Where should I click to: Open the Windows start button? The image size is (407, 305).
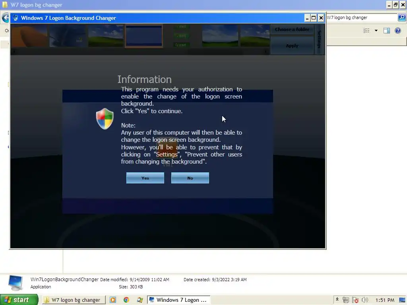coord(19,300)
